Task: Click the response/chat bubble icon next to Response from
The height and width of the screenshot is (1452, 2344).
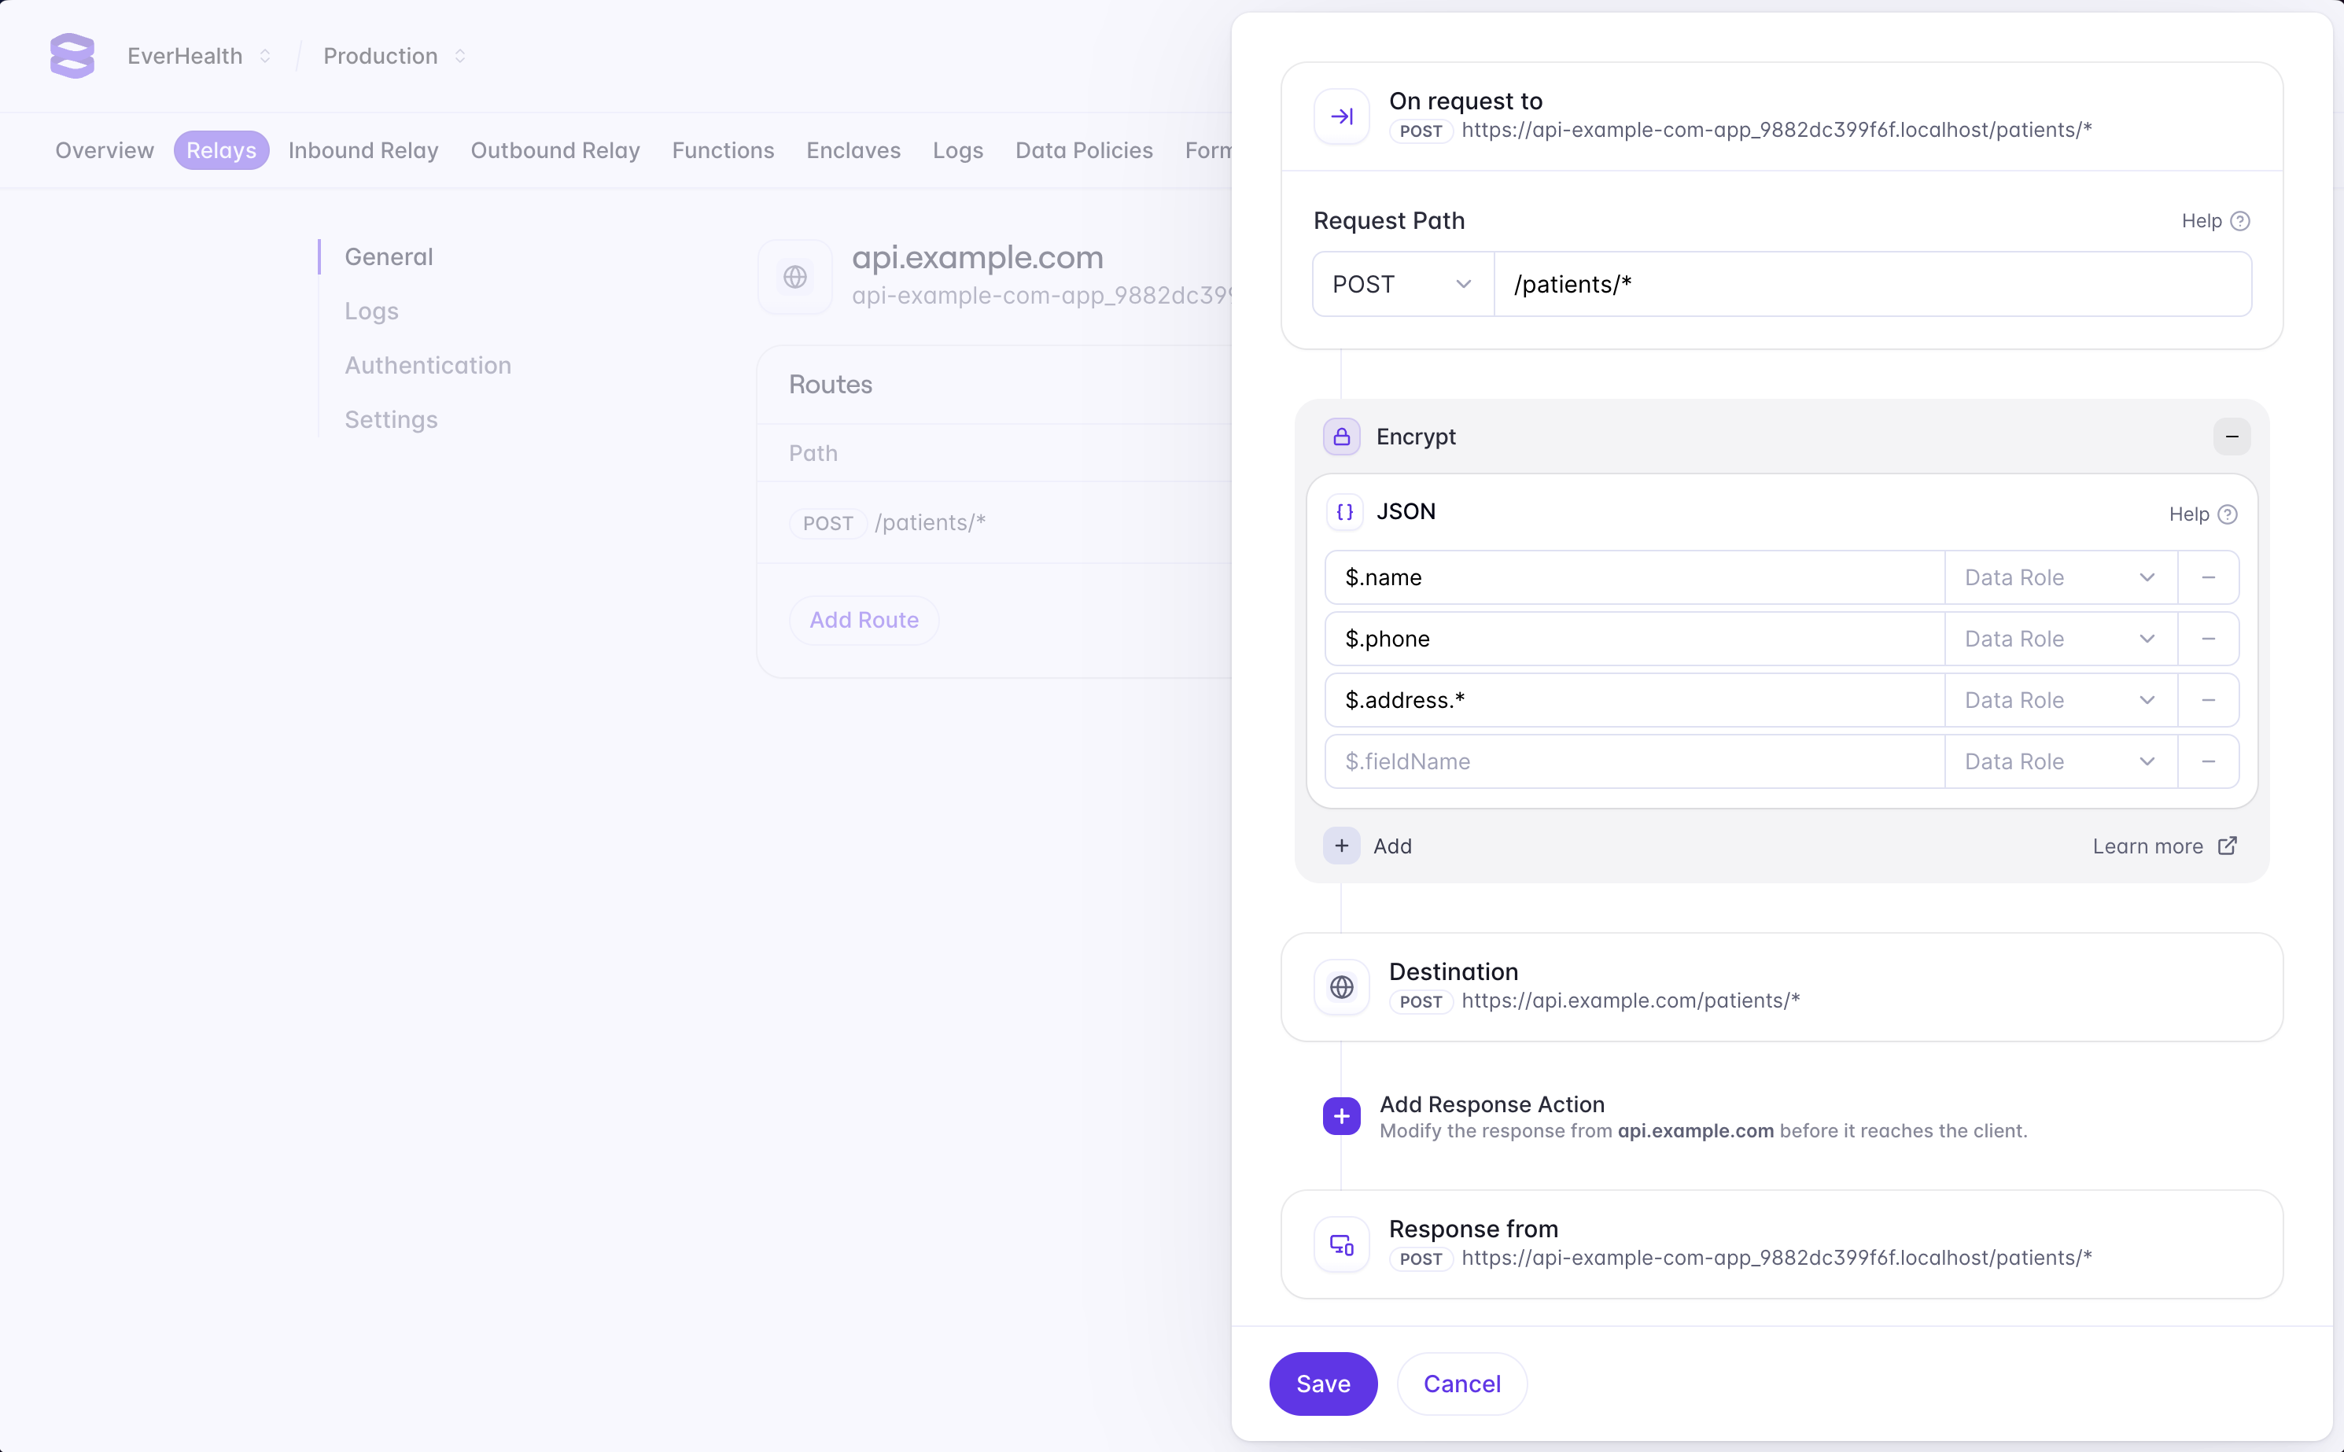Action: (x=1340, y=1243)
